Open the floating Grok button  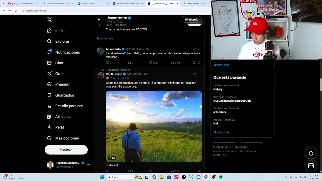[311, 153]
